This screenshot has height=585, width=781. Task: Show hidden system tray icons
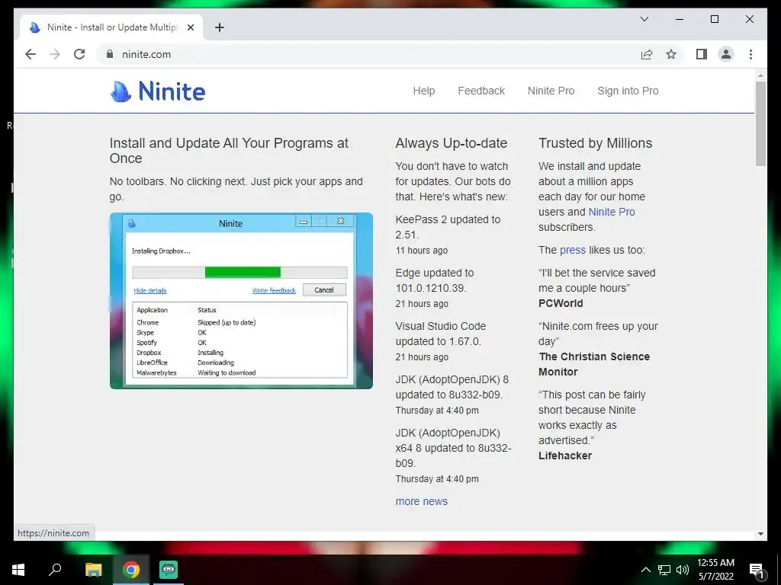645,570
